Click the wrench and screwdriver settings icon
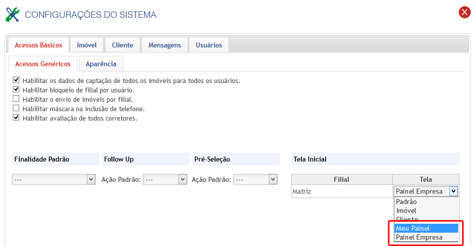473x246 pixels. click(x=12, y=14)
